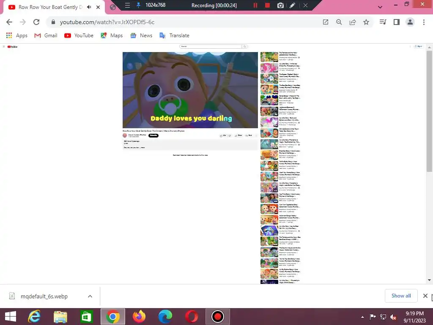This screenshot has width=433, height=325.
Task: Click the browser forward arrow
Action: click(x=23, y=22)
